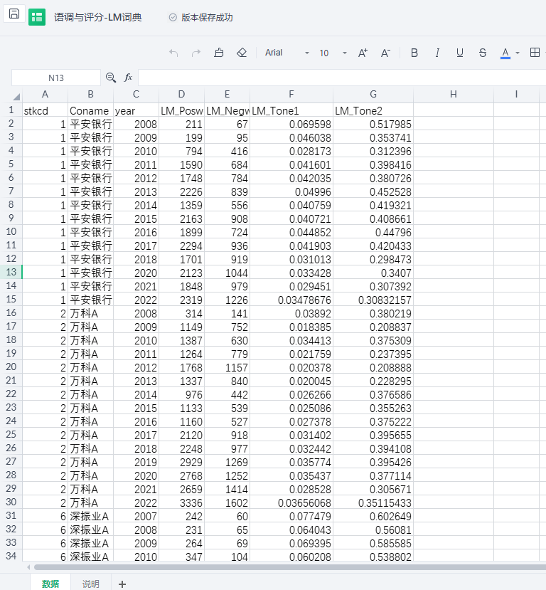Select column C header
546x590 pixels.
pos(136,95)
